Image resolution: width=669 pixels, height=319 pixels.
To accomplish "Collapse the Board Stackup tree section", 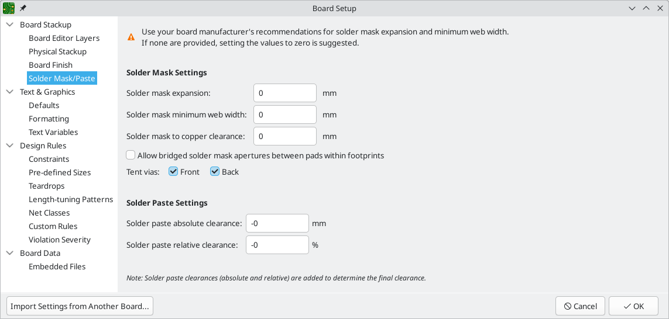I will (10, 25).
